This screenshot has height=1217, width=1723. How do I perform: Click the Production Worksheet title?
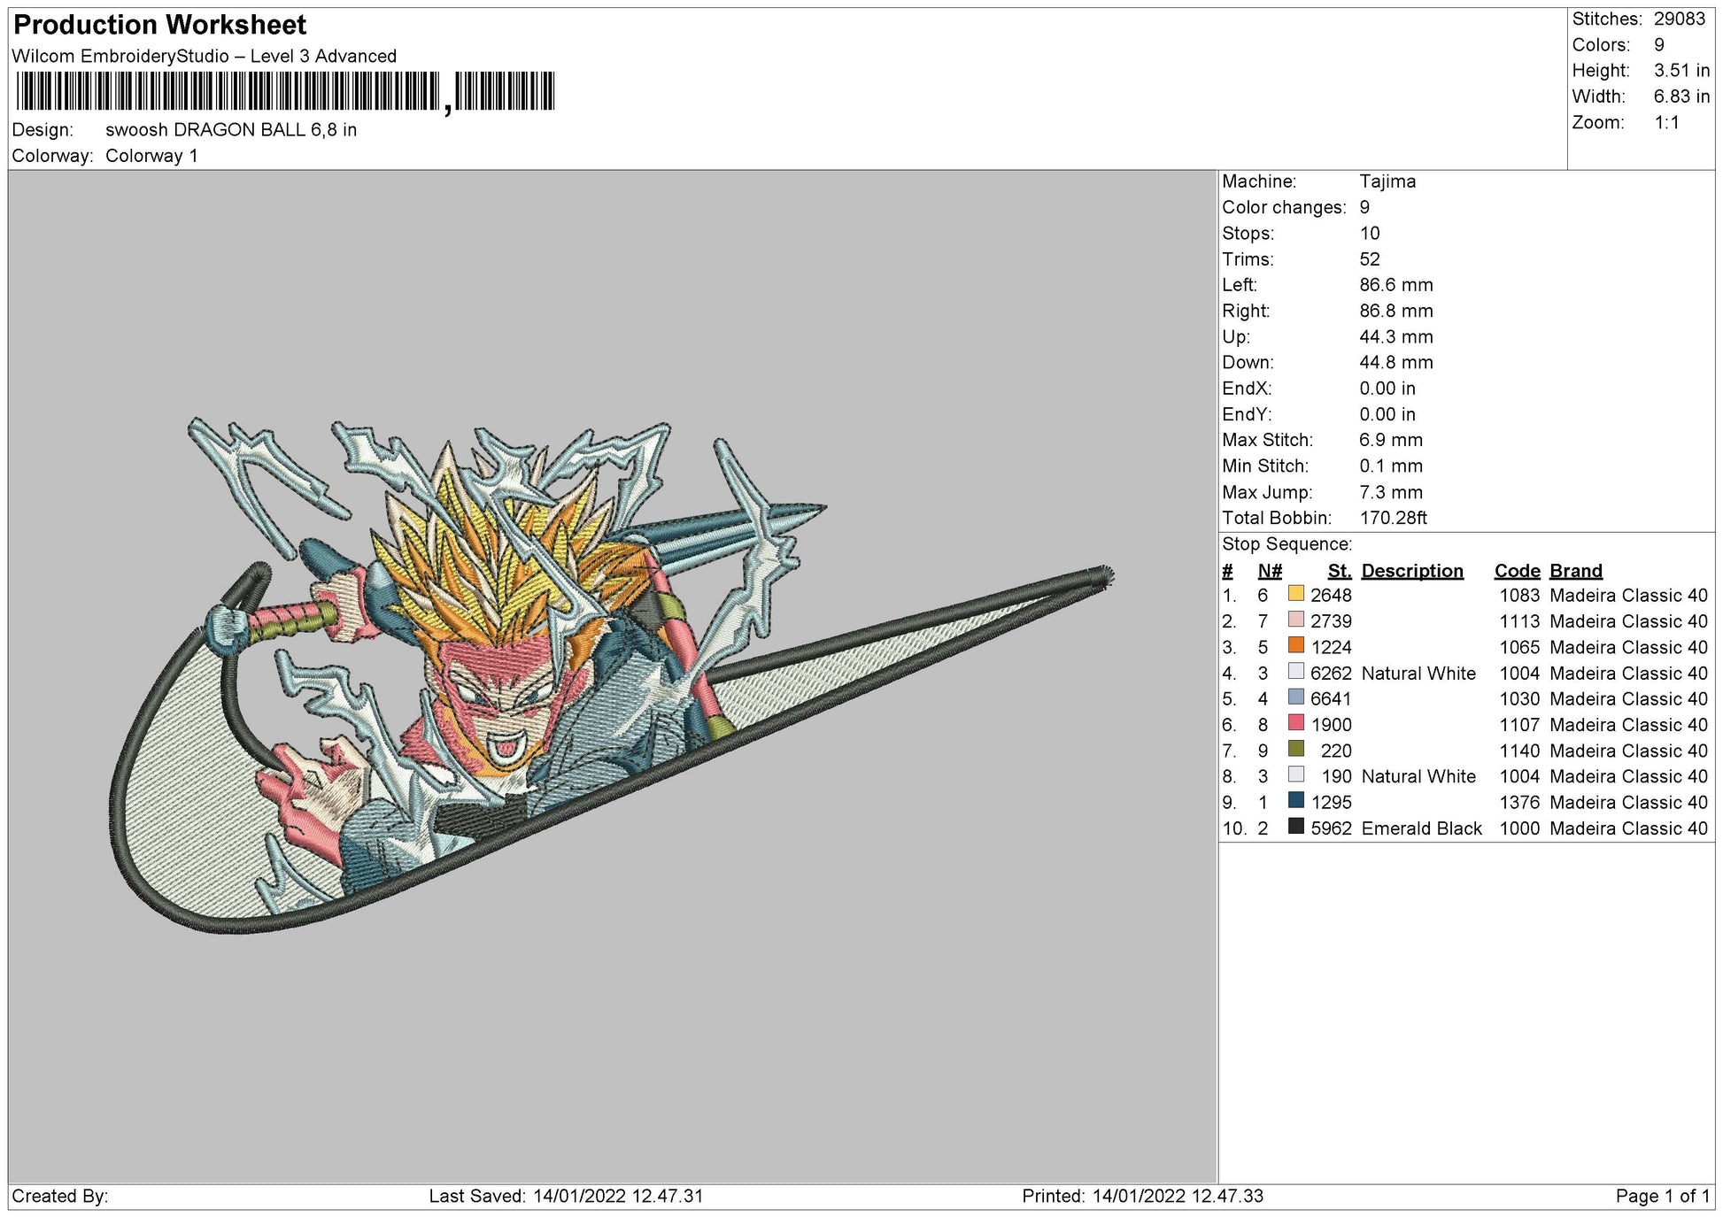click(x=160, y=25)
